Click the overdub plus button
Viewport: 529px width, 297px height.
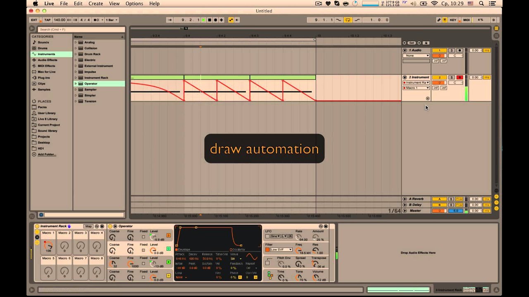(x=222, y=20)
